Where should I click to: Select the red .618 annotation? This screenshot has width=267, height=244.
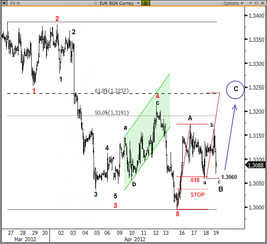click(194, 180)
